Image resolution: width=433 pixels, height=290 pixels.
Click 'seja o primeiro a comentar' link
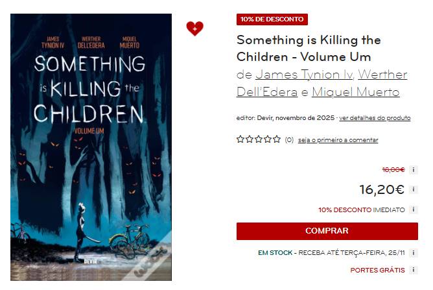(338, 140)
